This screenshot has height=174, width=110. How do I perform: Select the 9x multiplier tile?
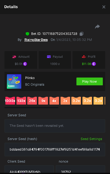[x=43, y=101]
